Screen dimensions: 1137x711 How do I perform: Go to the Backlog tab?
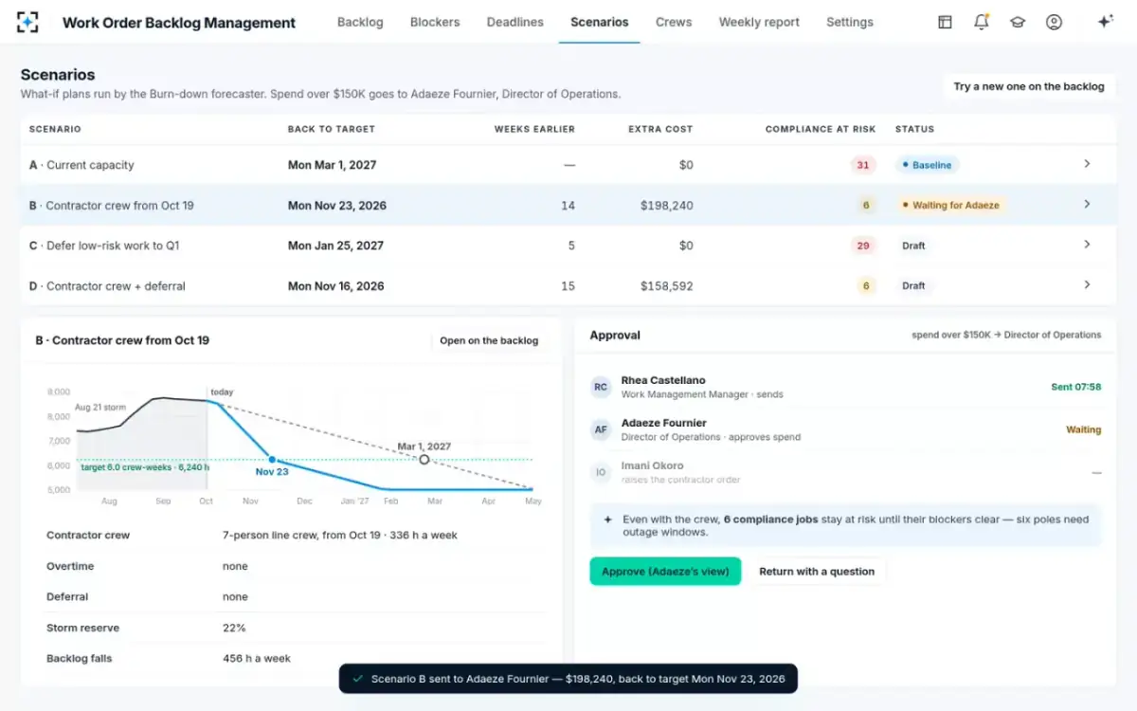click(x=360, y=22)
